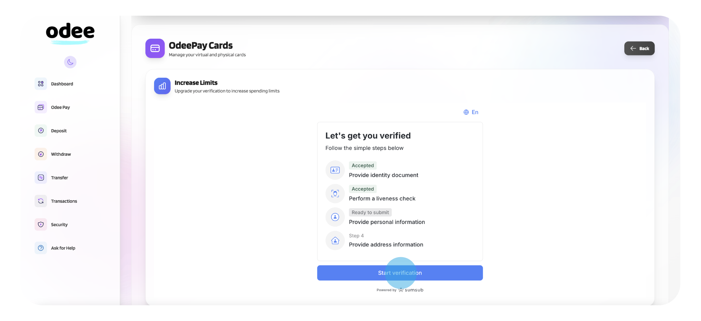Go to the Withdraw page

point(61,154)
